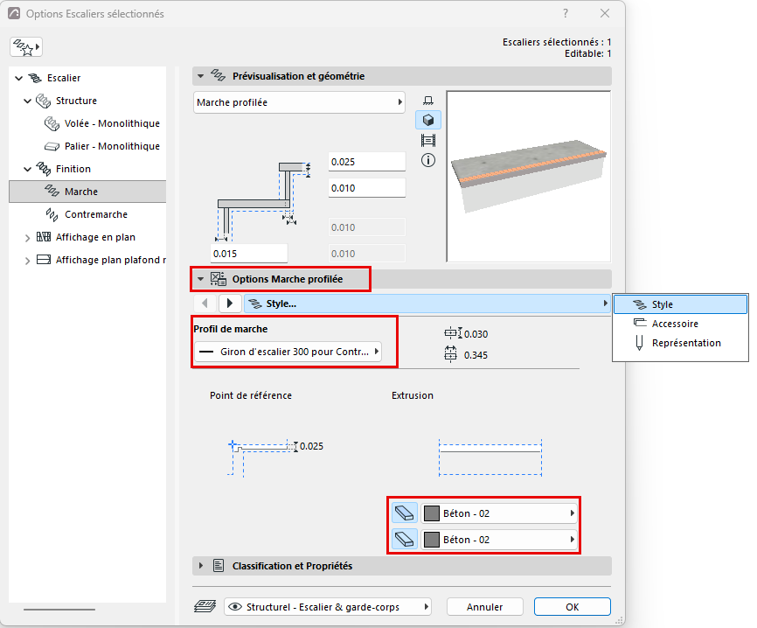Image resolution: width=757 pixels, height=628 pixels.
Task: Close the Options Escaliers dialog
Action: (604, 13)
